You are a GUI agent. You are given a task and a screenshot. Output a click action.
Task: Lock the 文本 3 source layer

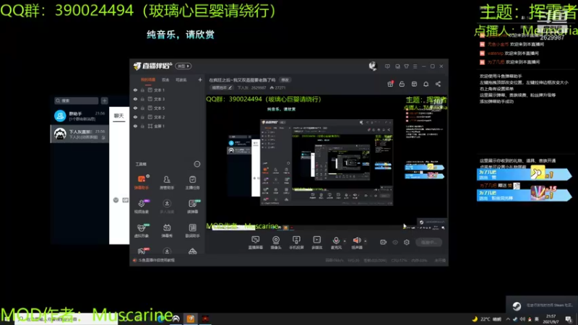click(142, 99)
